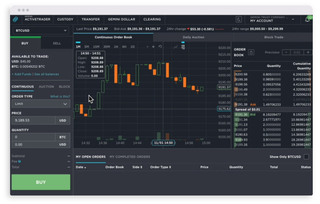The width and height of the screenshot is (320, 204).
Task: Sort open orders by the Date arrow
Action: tap(85, 167)
